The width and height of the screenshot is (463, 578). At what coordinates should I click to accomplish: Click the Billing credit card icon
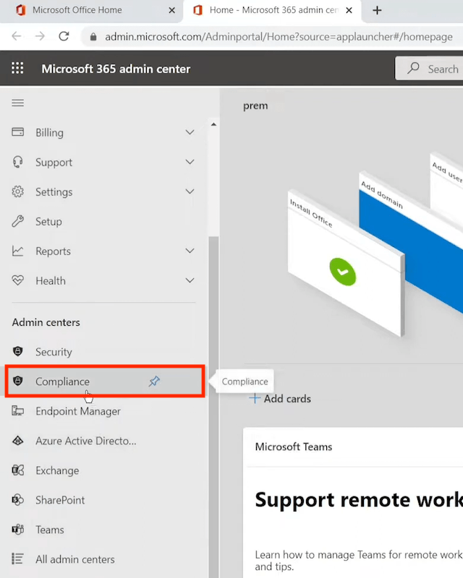click(17, 132)
